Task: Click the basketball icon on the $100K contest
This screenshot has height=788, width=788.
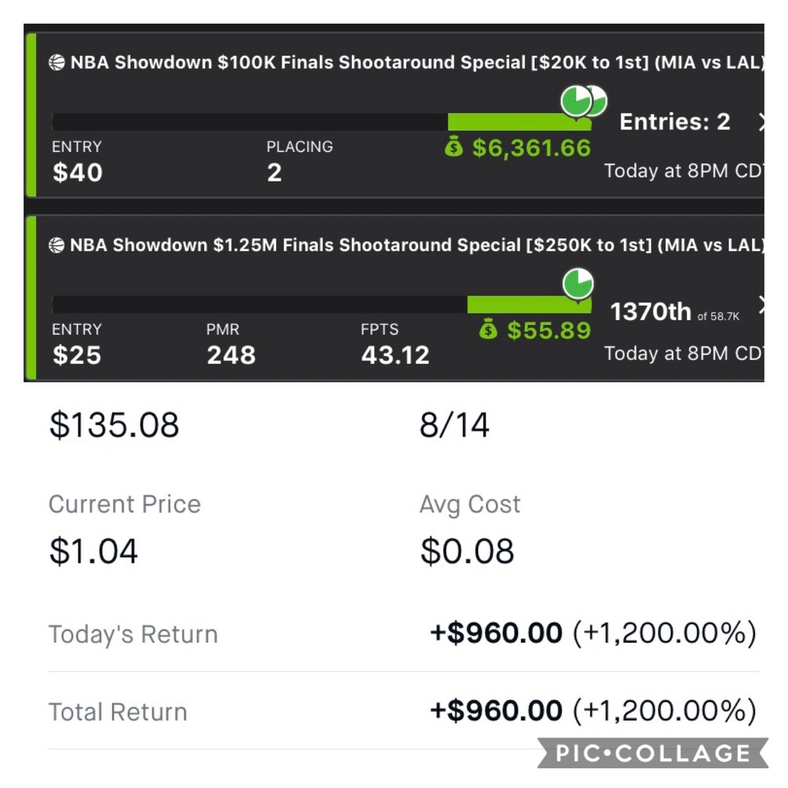Action: [x=58, y=64]
